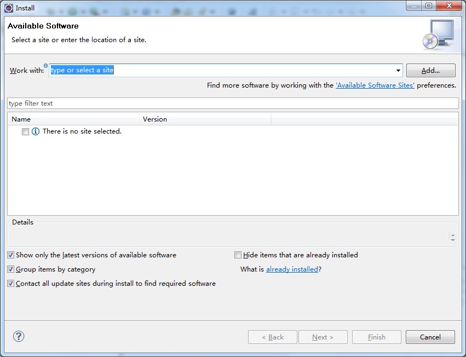Open the 'Available Software Sites' preferences link
466x357 pixels.
pos(375,85)
